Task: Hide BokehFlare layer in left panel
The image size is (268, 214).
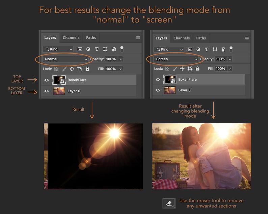Action: click(47, 80)
